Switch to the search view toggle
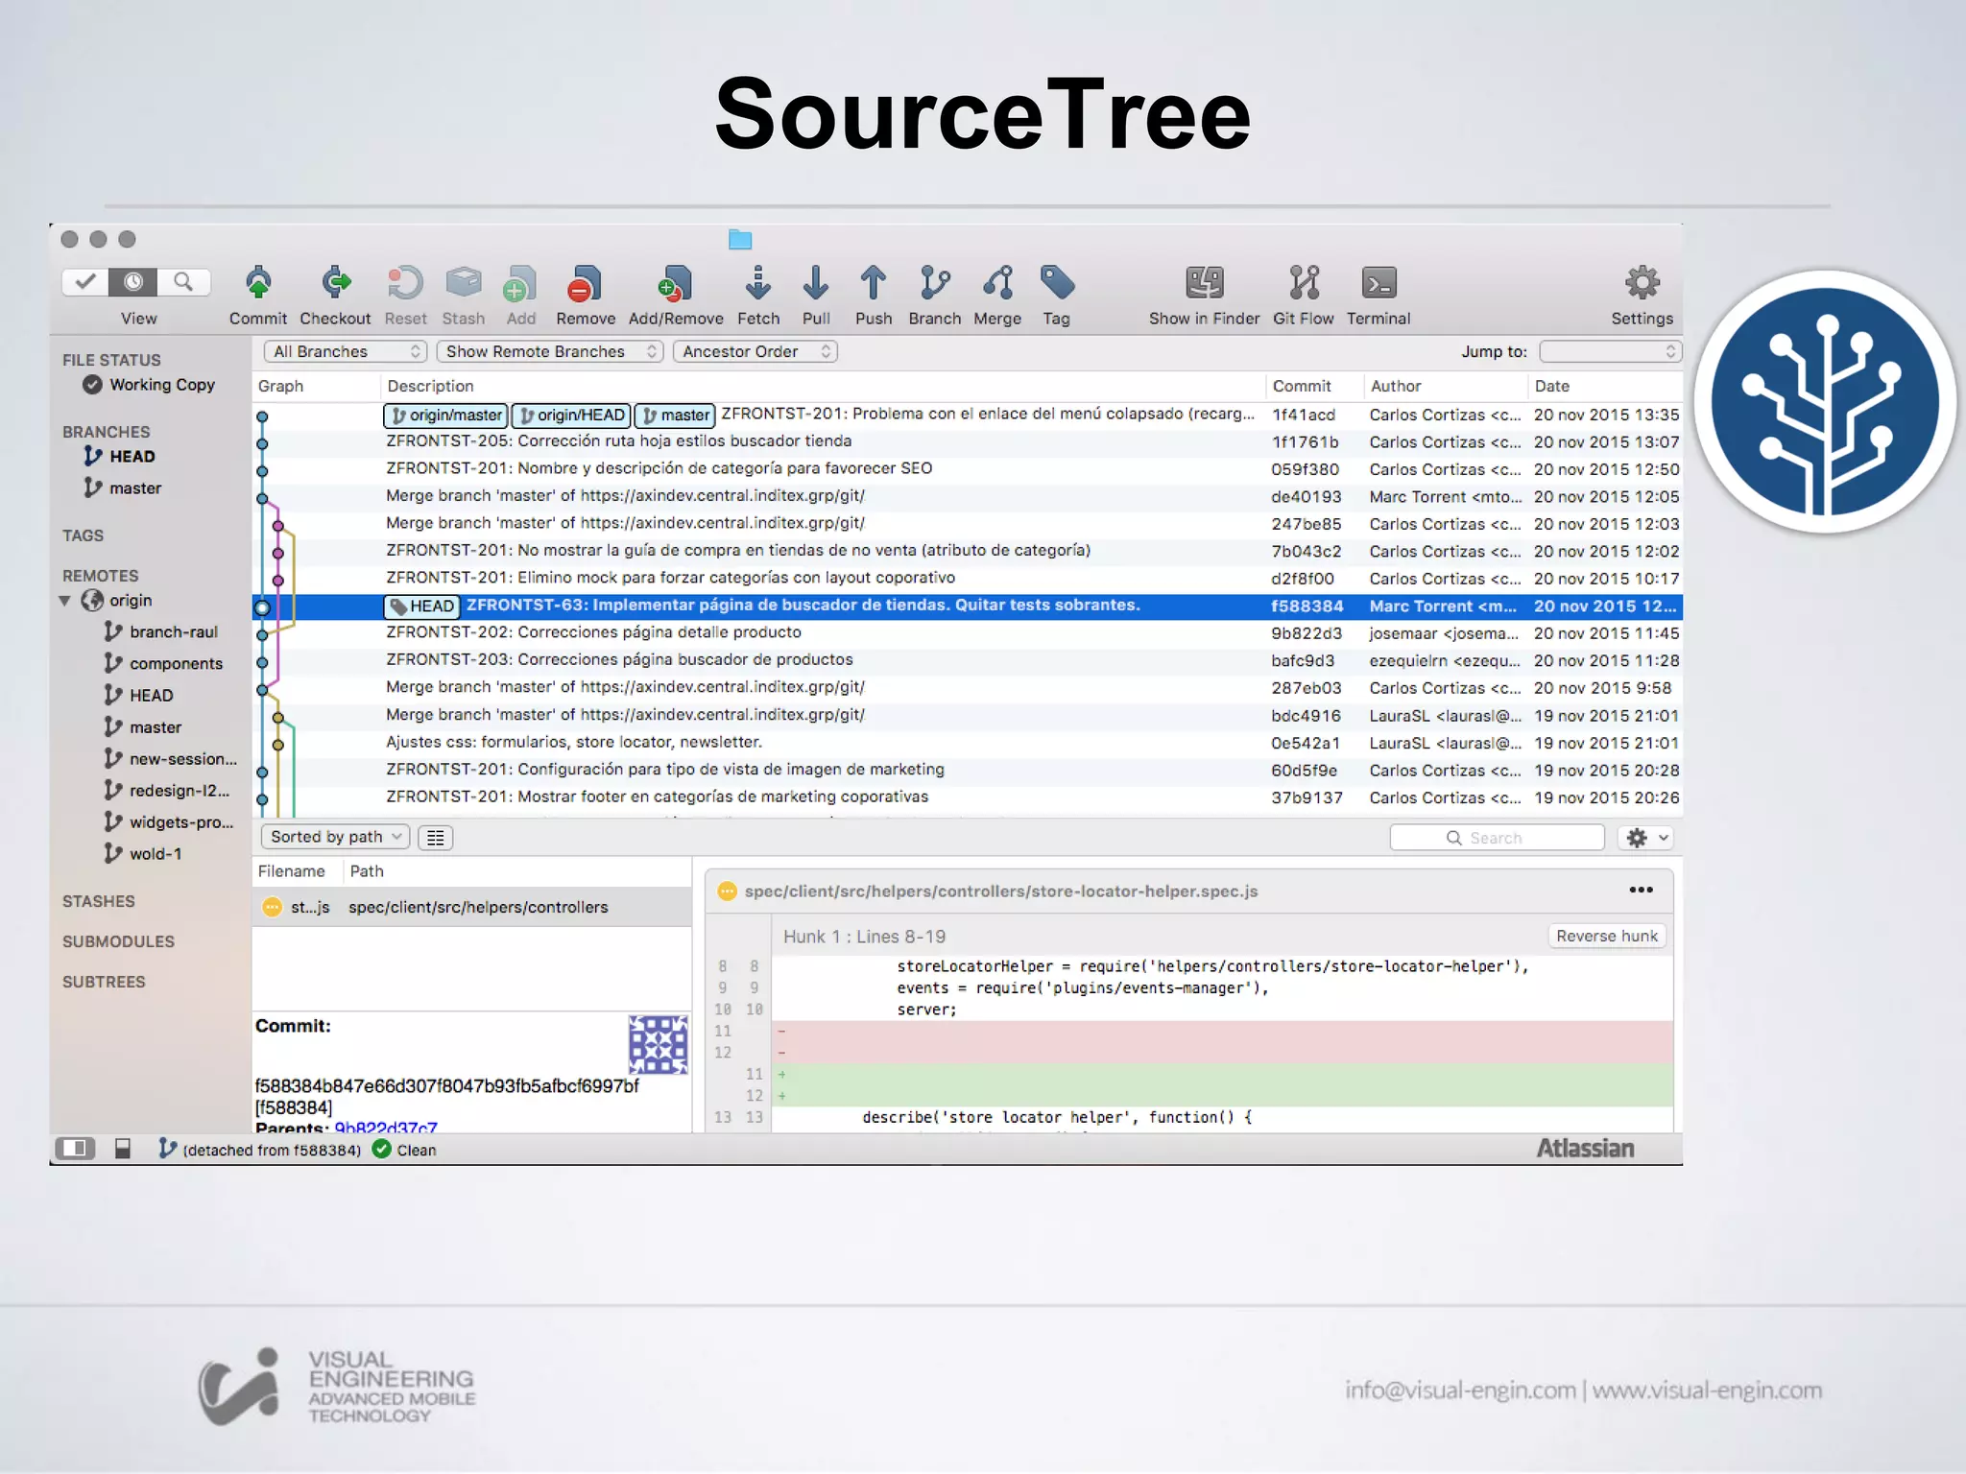The width and height of the screenshot is (1966, 1474). point(183,282)
